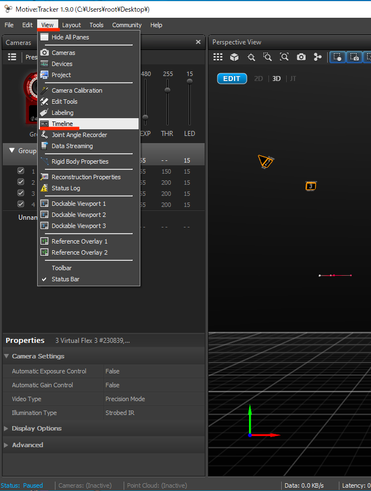Change Automatic Gain Control value
The width and height of the screenshot is (371, 491).
click(154, 385)
